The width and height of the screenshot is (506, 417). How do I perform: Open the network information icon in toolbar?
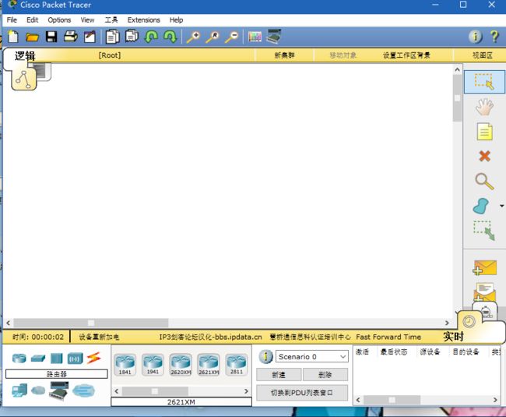tap(476, 37)
